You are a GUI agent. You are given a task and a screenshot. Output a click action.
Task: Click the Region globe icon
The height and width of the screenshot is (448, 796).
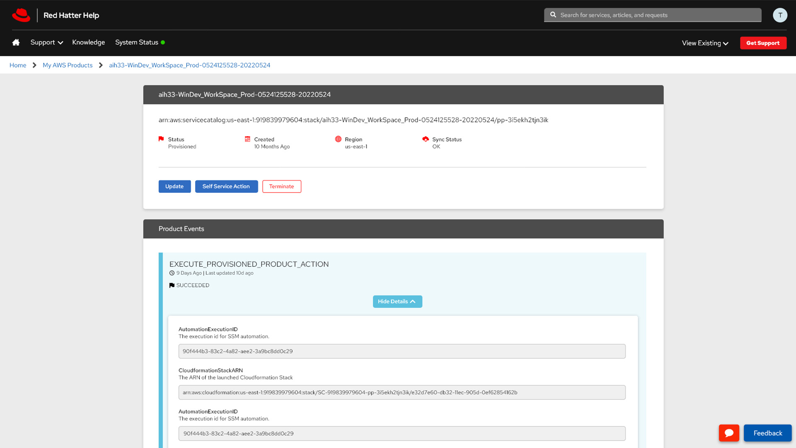click(x=338, y=139)
